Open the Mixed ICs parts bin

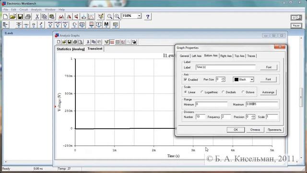[x=58, y=25]
